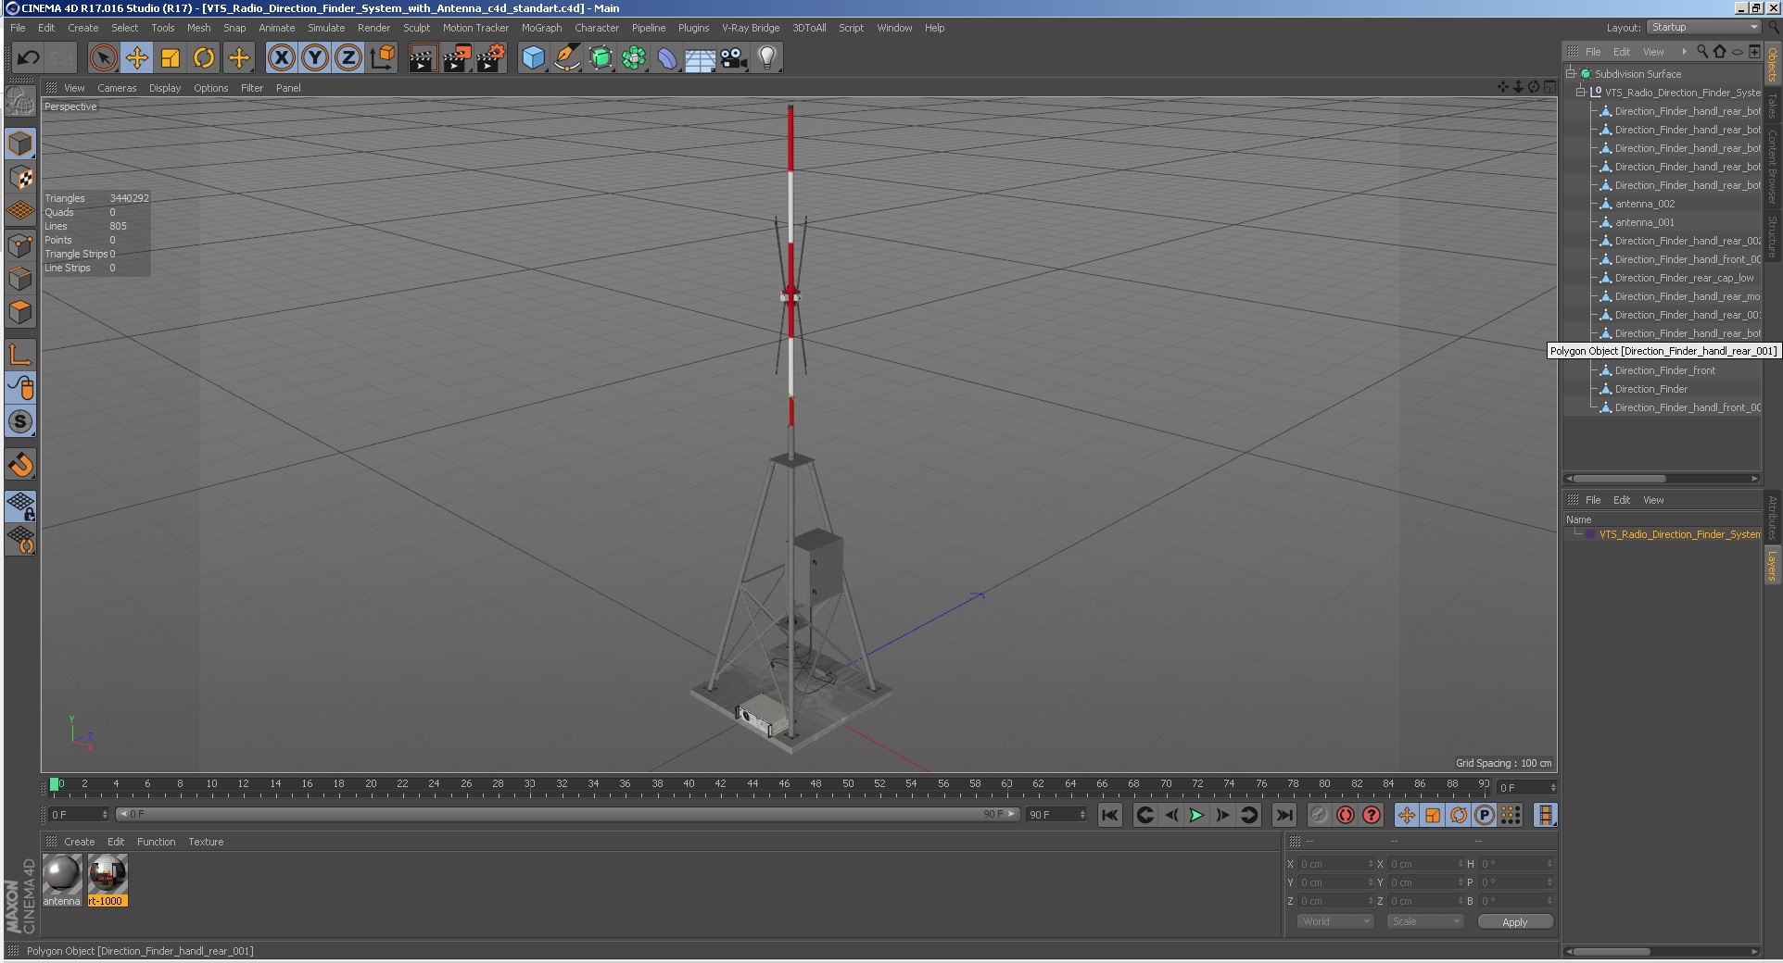Open viewport Cameras menu
Viewport: 1783px width, 963px height.
(x=117, y=88)
